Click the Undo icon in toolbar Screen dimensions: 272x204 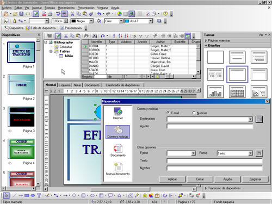click(99, 14)
